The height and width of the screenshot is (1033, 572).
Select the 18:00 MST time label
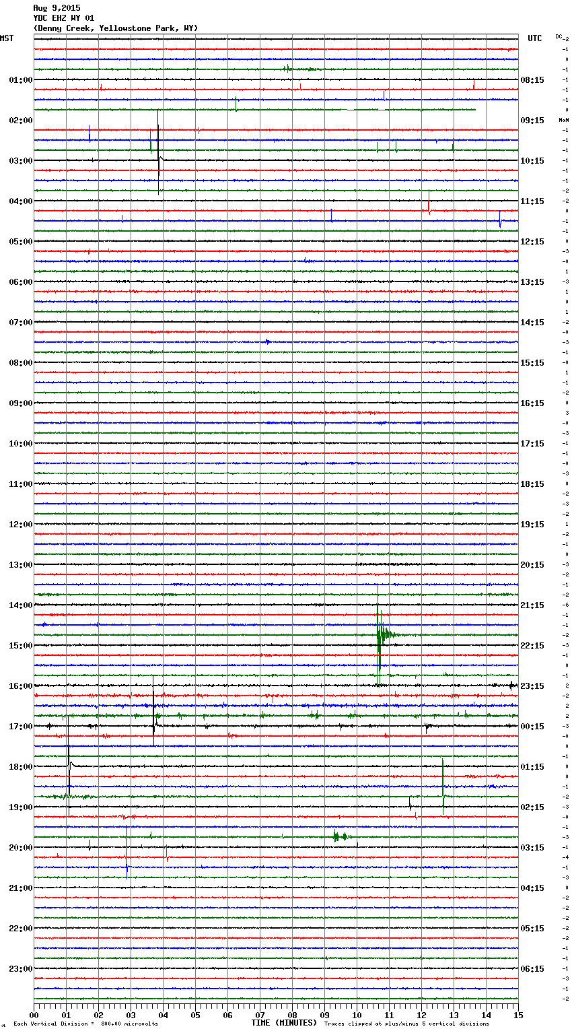coord(21,767)
